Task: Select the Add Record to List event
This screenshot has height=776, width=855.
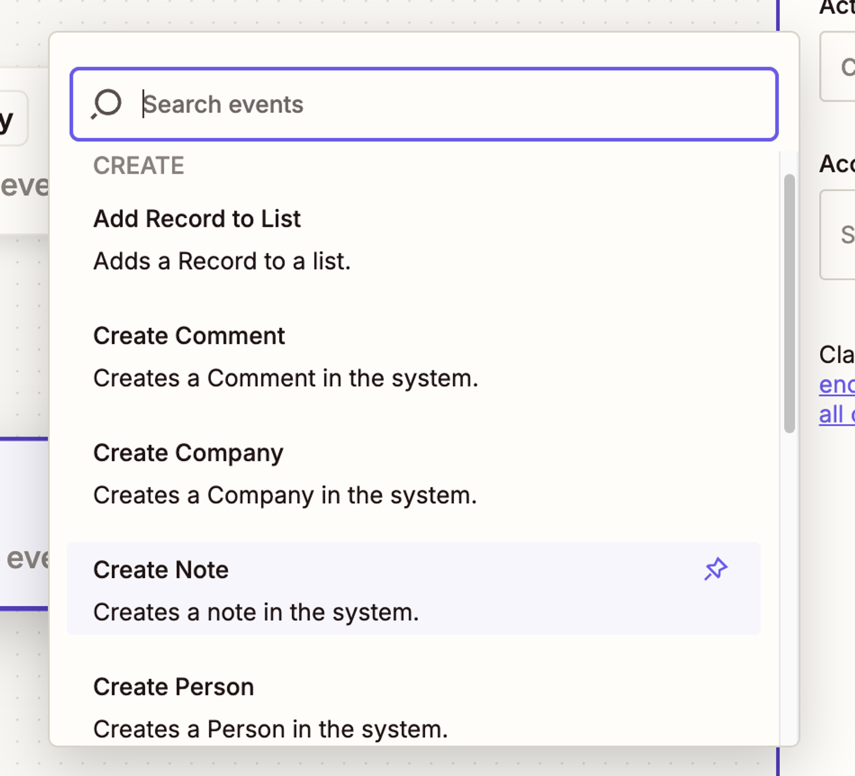Action: [x=197, y=219]
